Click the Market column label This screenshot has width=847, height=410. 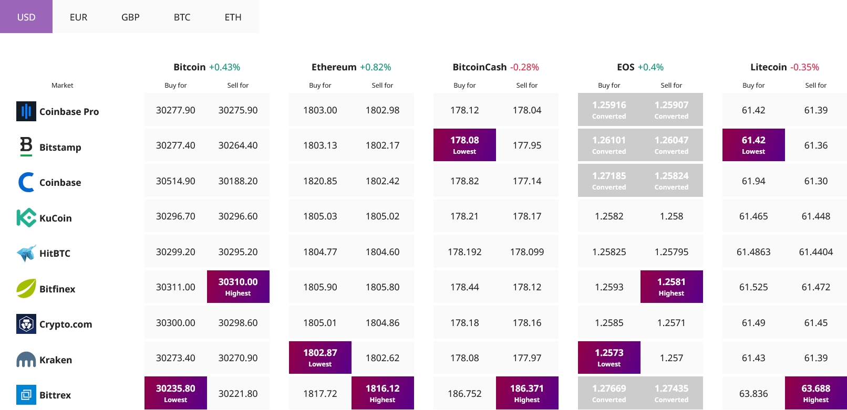63,85
